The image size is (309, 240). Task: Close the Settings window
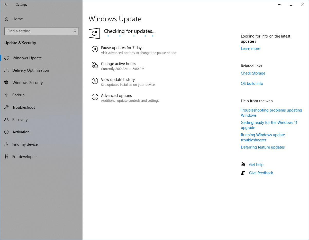pyautogui.click(x=303, y=4)
